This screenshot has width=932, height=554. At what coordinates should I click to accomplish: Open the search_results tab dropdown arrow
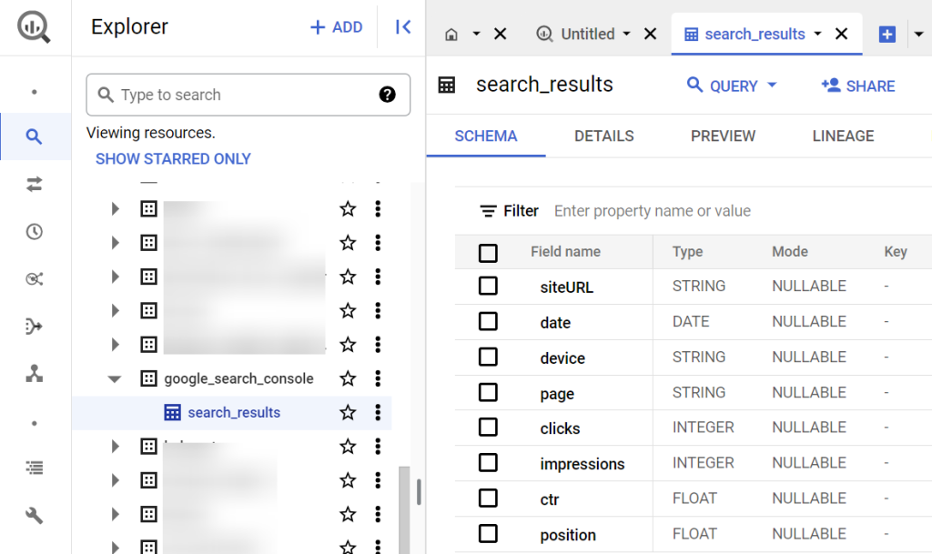click(818, 34)
